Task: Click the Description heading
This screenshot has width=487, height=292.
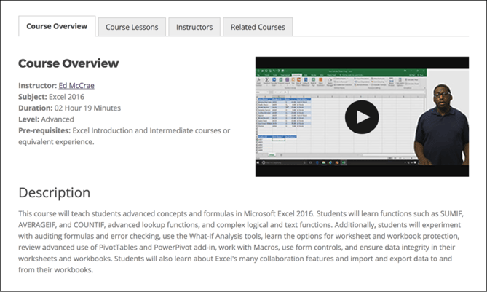Action: coord(54,193)
